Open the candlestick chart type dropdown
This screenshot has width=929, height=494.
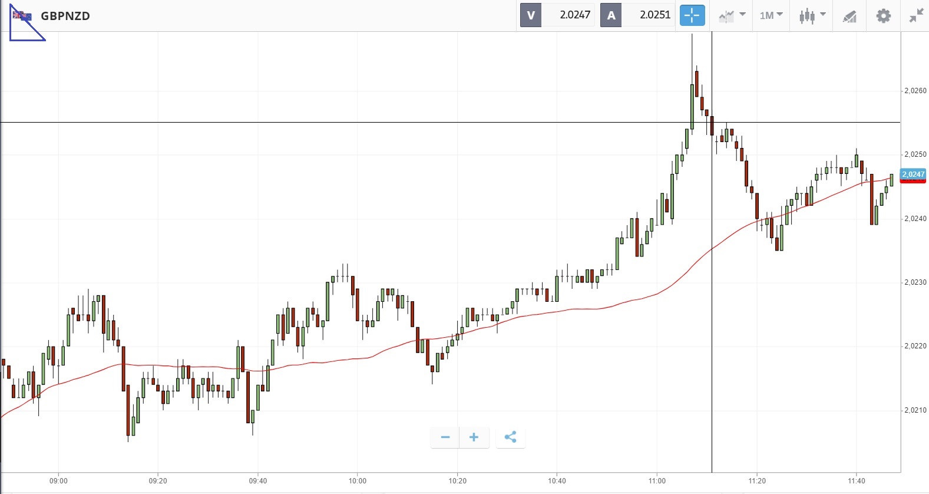pos(812,15)
